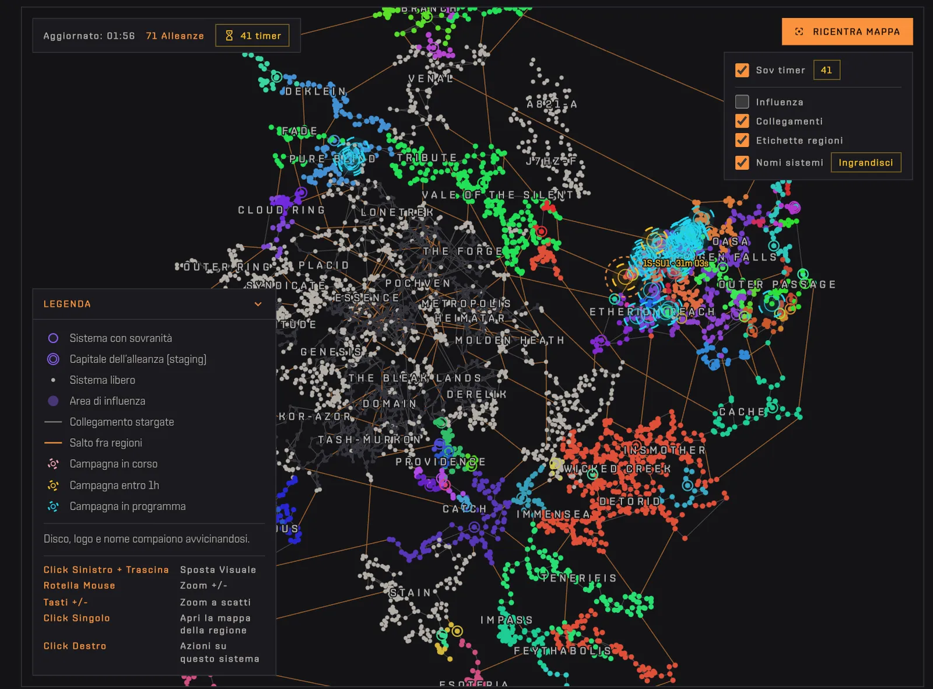Click the 'Campagna in corso' legend icon
This screenshot has height=689, width=933.
coord(53,464)
